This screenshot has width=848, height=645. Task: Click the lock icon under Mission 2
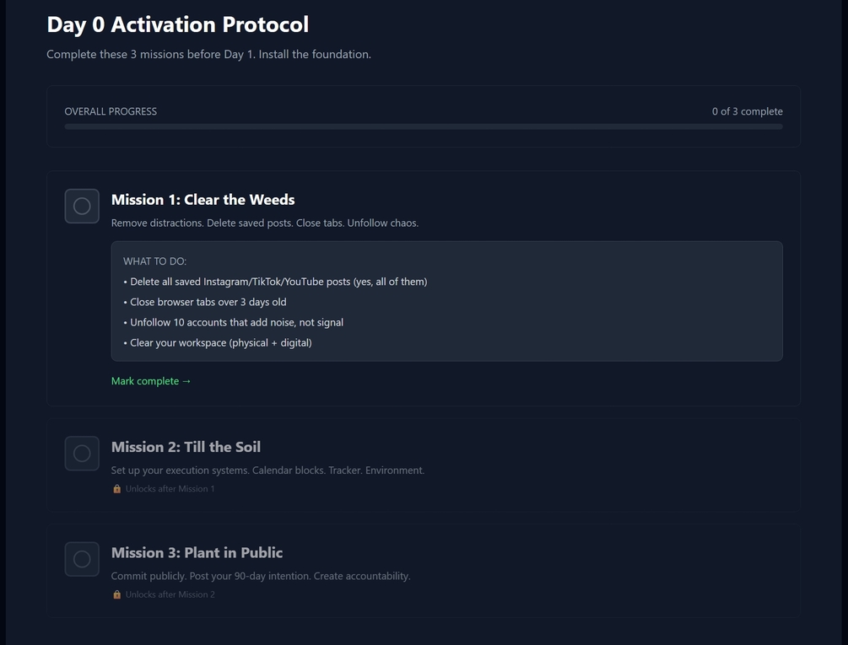point(117,489)
